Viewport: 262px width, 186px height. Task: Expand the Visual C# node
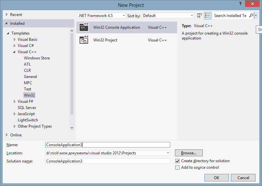coord(14,46)
